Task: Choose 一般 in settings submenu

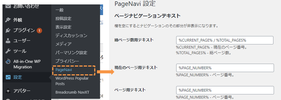Action: [x=59, y=10]
